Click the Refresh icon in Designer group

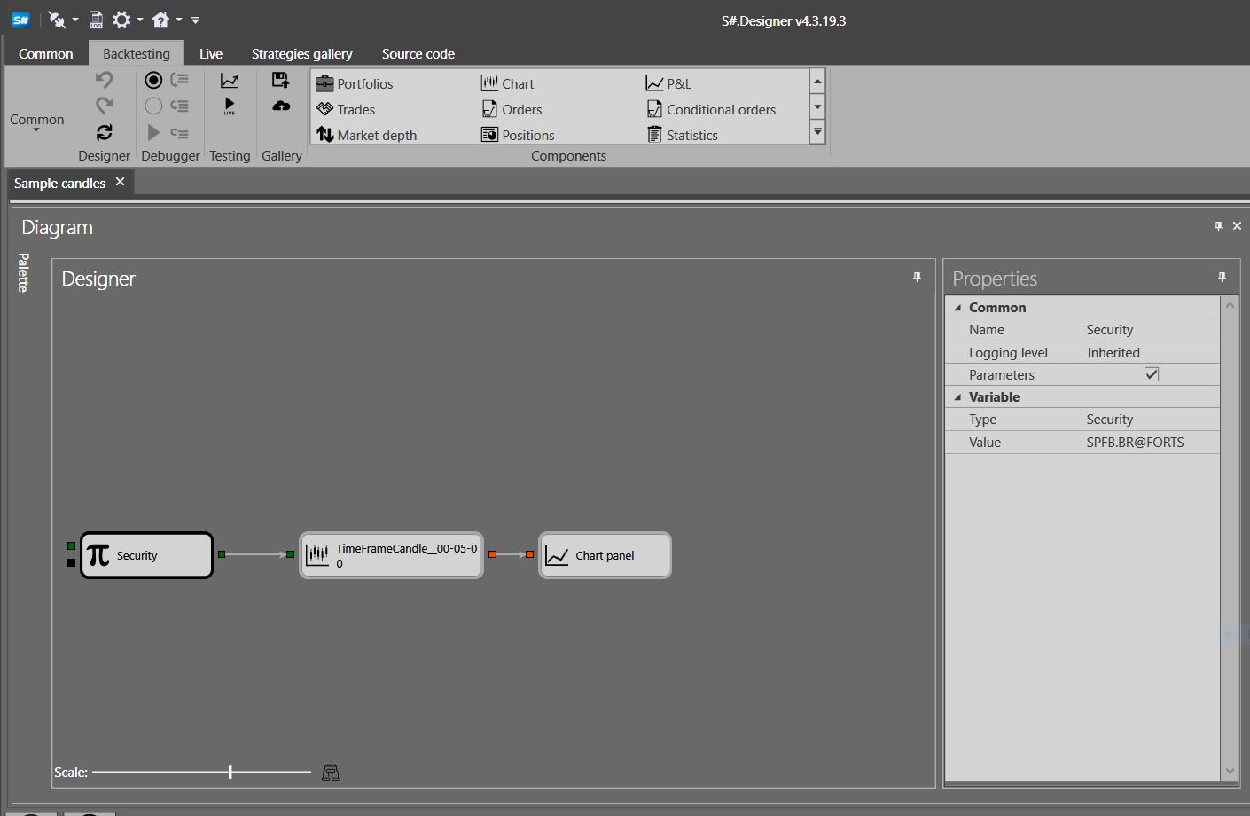point(105,132)
